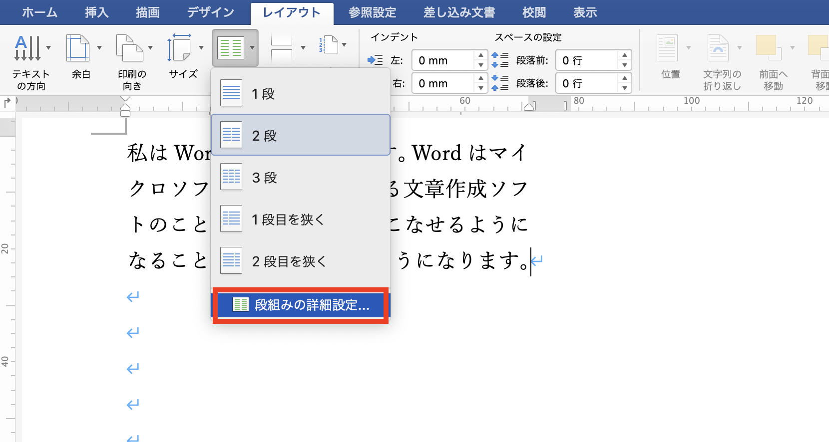Click the 1段目を狭く layout icon

231,219
